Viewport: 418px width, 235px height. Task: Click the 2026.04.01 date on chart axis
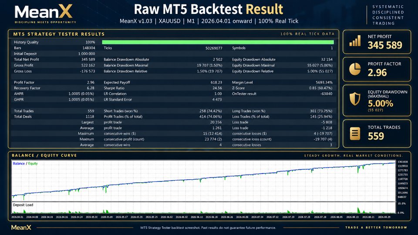[17, 217]
